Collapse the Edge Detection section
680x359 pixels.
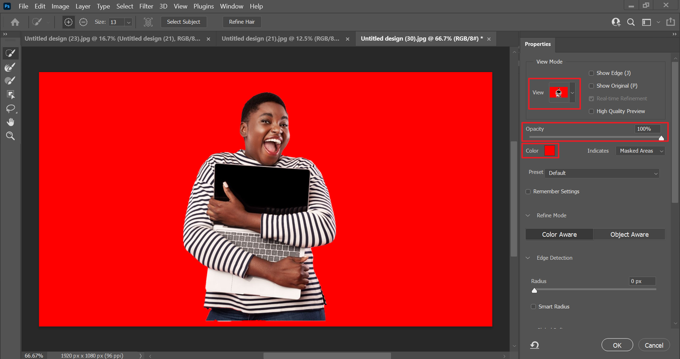coord(528,258)
